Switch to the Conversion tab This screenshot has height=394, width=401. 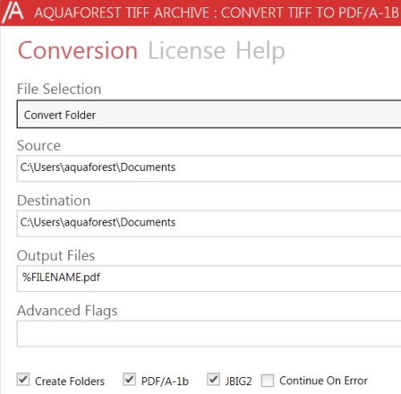pos(78,51)
